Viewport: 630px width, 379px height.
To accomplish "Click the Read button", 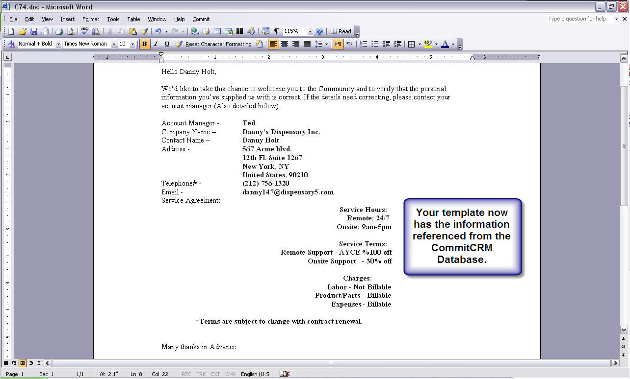I will click(x=341, y=31).
